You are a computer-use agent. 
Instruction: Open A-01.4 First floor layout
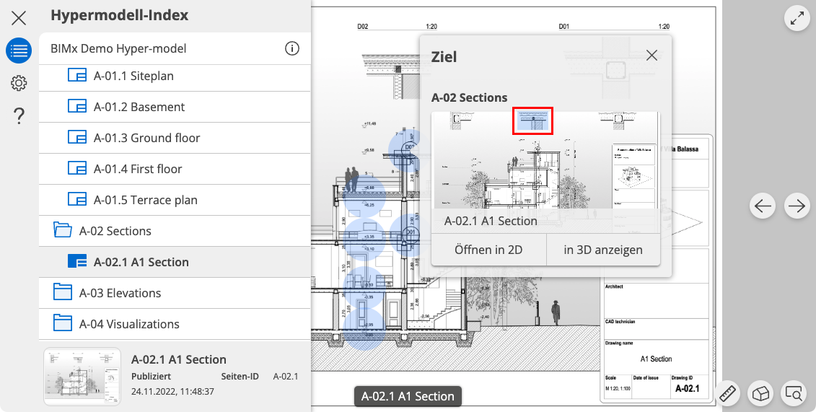[175, 169]
